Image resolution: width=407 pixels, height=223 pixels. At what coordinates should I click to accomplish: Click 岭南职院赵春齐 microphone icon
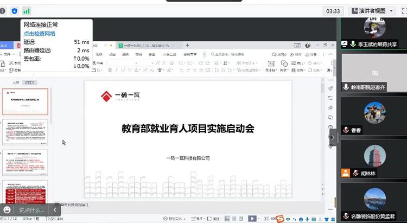pos(346,87)
